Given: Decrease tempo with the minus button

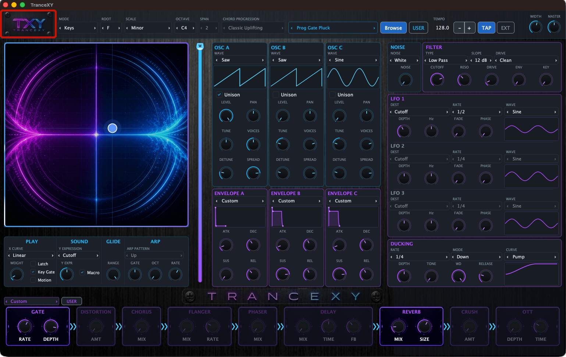Looking at the screenshot, I should [459, 28].
